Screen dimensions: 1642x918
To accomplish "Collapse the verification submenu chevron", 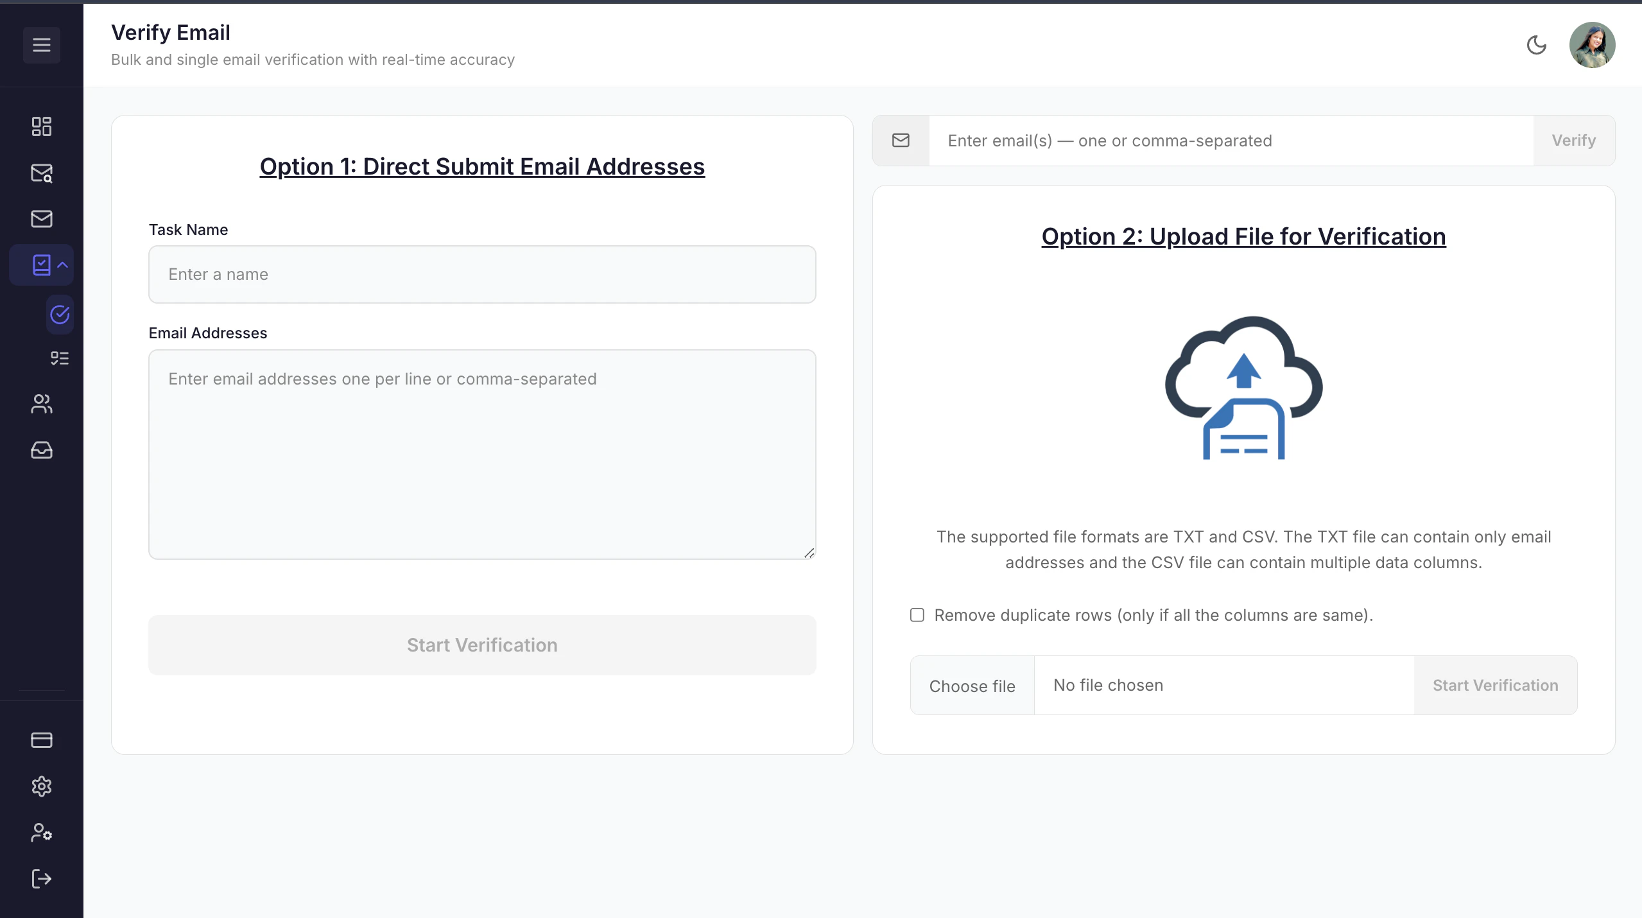I will click(63, 264).
